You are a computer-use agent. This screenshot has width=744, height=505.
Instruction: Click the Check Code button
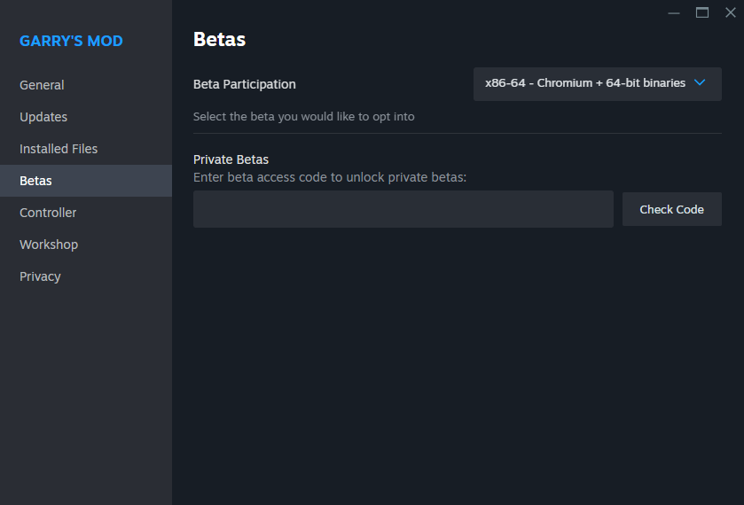coord(672,209)
